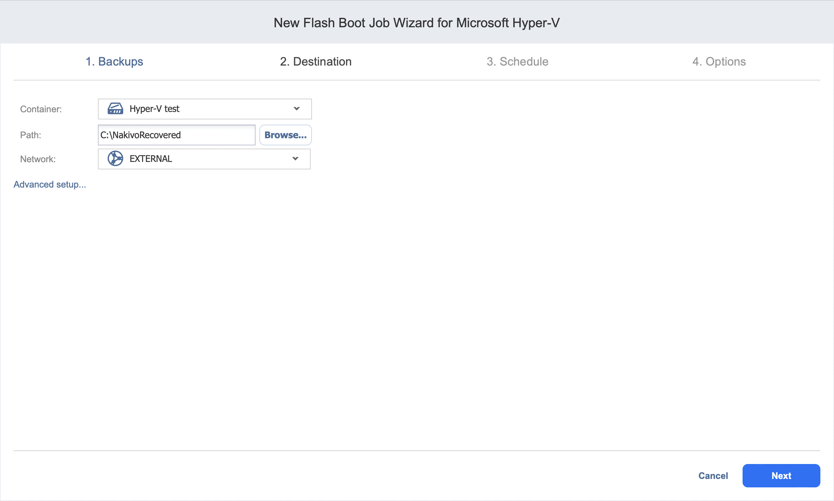Viewport: 834px width, 501px height.
Task: Expand the Container dropdown arrow
Action: click(x=297, y=109)
